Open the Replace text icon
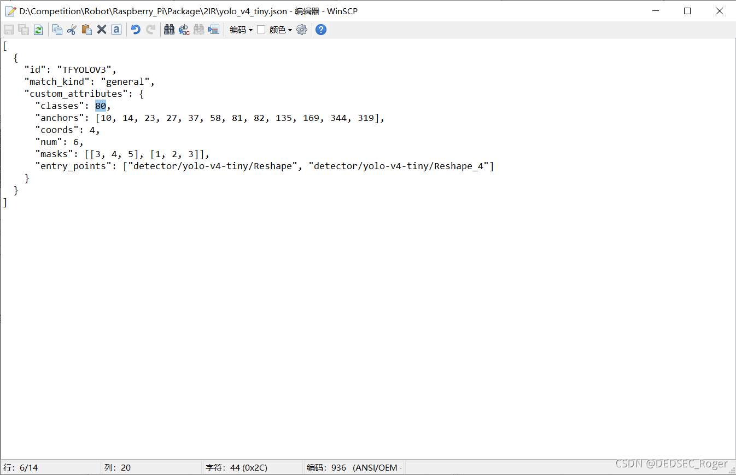This screenshot has height=475, width=736. click(x=184, y=30)
